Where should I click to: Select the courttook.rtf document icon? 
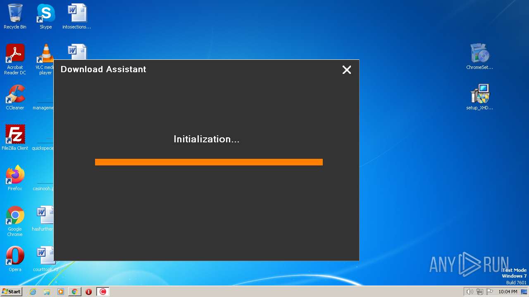45,259
